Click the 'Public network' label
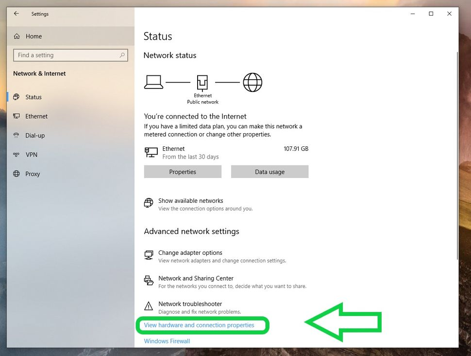Image resolution: width=471 pixels, height=356 pixels. tap(203, 102)
